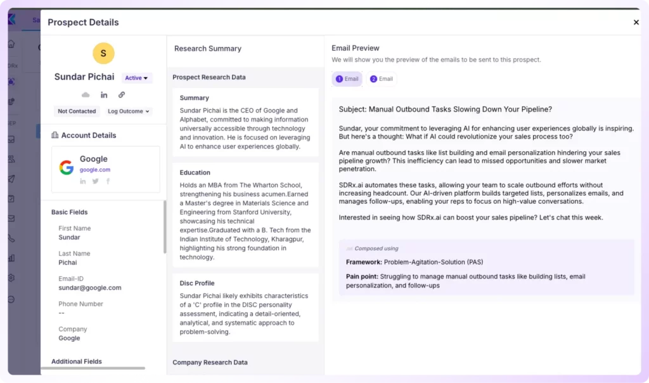Open the home icon in left sidebar
The width and height of the screenshot is (649, 383).
(11, 44)
